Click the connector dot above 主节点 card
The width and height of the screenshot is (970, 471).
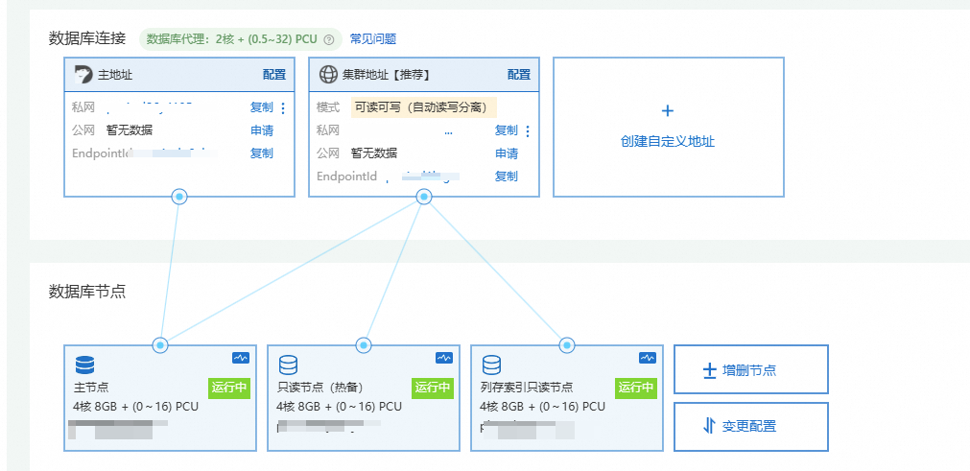click(160, 345)
